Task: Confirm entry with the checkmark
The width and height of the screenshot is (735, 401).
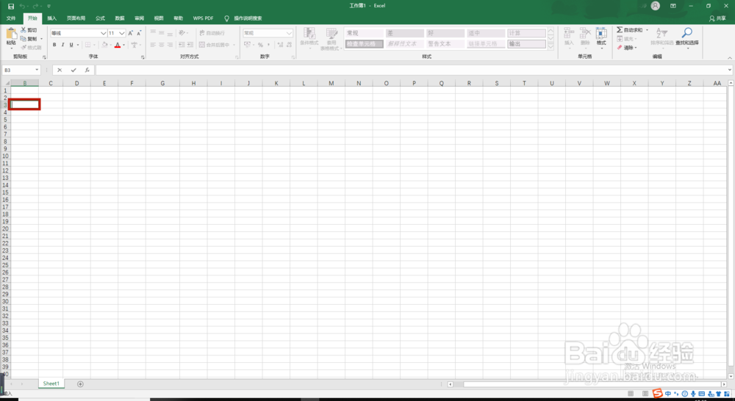Action: coord(73,71)
